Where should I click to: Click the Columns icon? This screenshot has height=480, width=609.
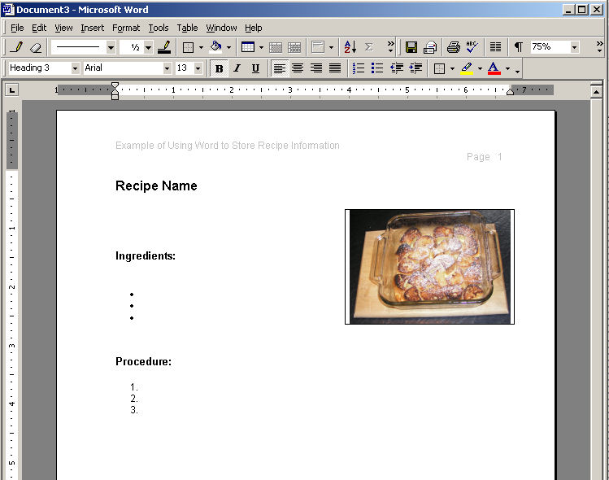point(495,47)
